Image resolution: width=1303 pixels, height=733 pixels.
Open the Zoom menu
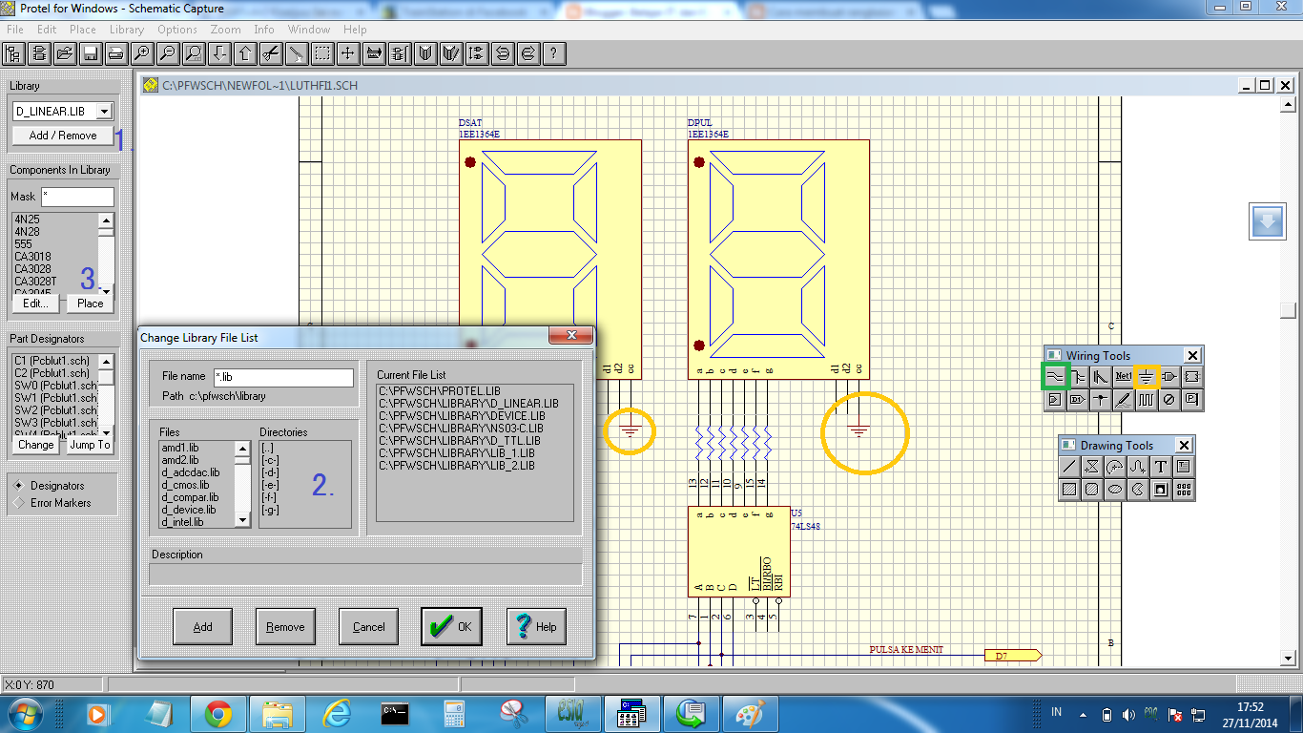point(226,30)
